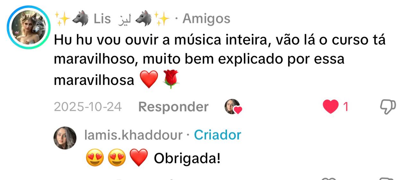Click the first heart-eyes emoji in the reply

click(x=95, y=158)
